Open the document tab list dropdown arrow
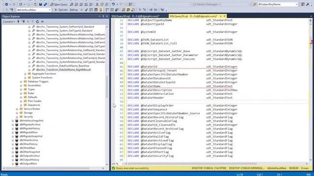The height and width of the screenshot is (176, 314). (x=311, y=16)
